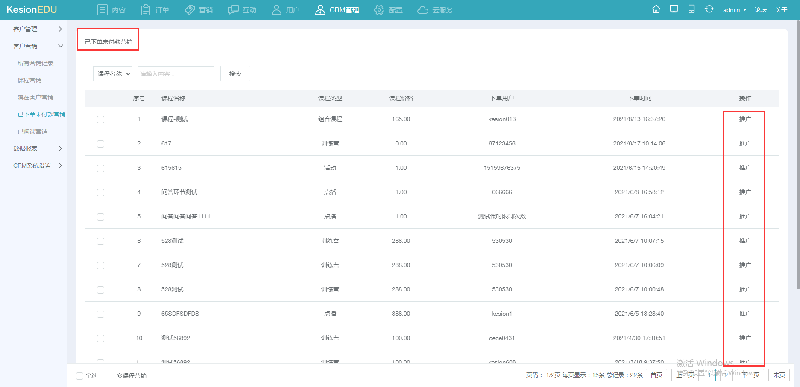
Task: Click 推广 for the 615615 row
Action: (x=745, y=168)
